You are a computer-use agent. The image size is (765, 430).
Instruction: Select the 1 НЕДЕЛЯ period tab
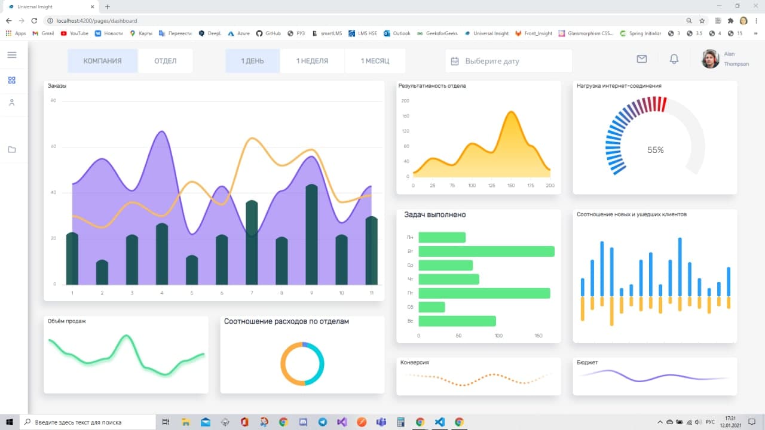(312, 61)
